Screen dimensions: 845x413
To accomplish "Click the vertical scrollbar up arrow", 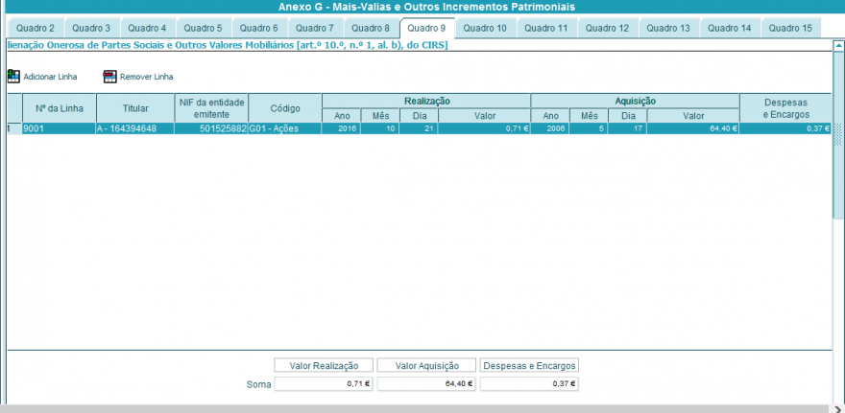I will click(x=838, y=46).
